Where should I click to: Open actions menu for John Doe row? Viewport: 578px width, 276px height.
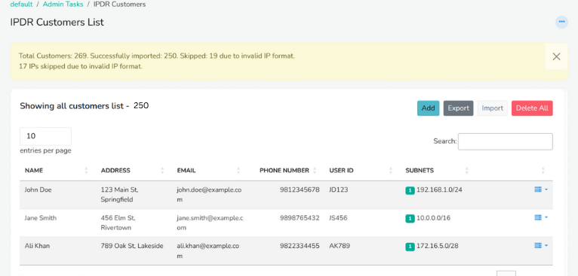[x=541, y=190]
